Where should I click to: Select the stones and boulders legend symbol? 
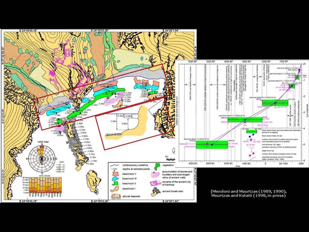(155, 175)
